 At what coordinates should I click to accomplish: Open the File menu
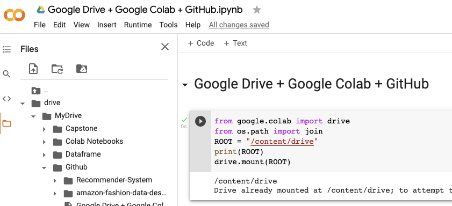tap(40, 25)
